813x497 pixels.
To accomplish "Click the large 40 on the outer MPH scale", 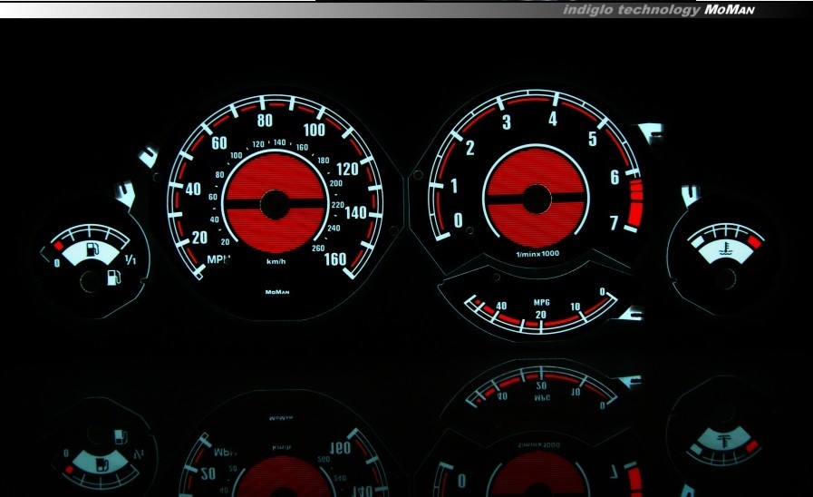I will point(193,189).
